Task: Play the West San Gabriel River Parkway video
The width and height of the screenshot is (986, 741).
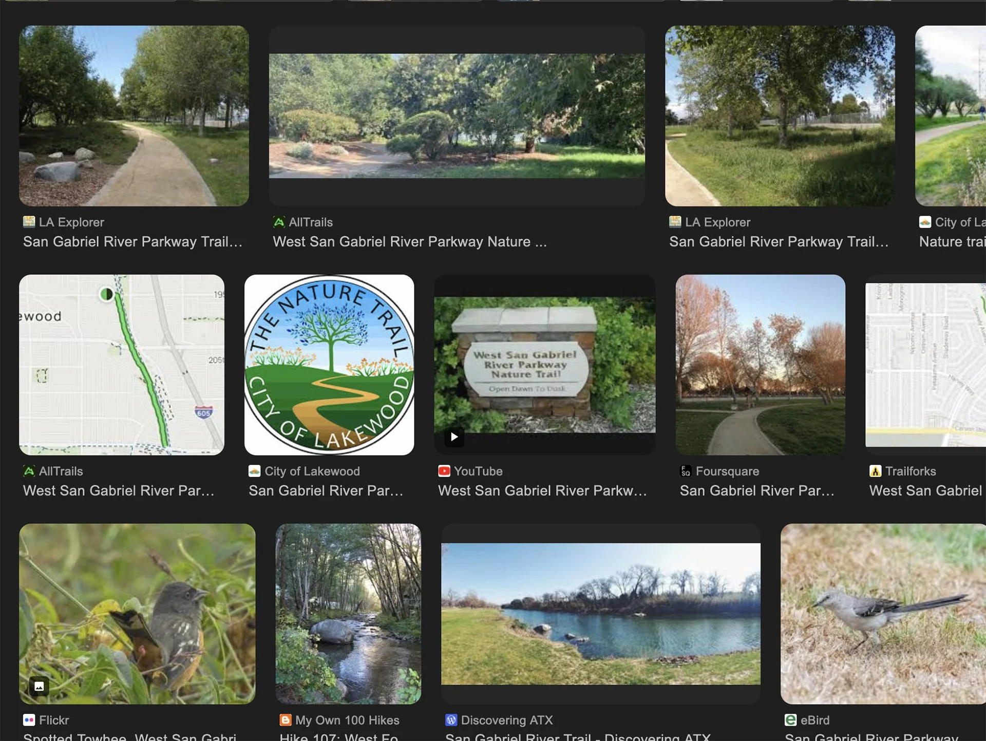Action: [x=454, y=437]
